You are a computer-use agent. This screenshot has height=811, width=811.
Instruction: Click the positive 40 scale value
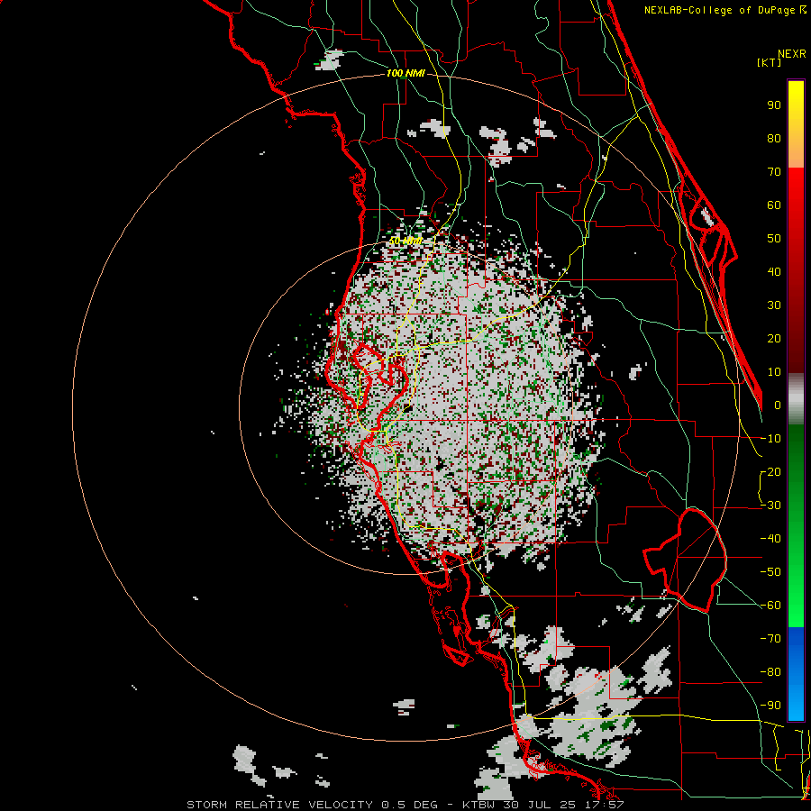[774, 272]
